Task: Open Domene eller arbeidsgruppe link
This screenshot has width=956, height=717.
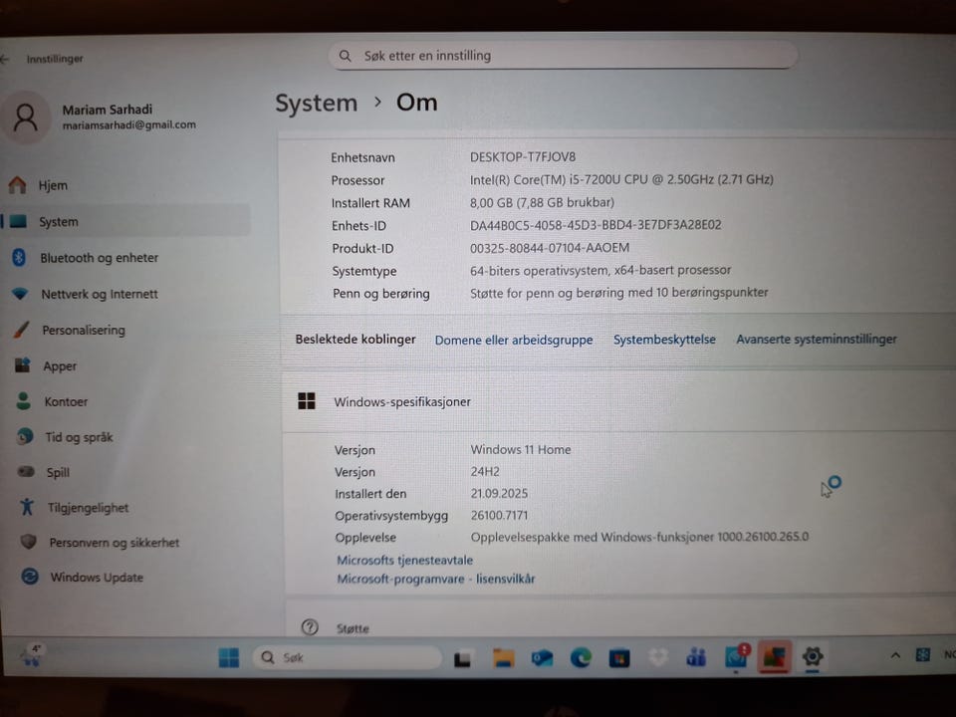Action: (514, 340)
